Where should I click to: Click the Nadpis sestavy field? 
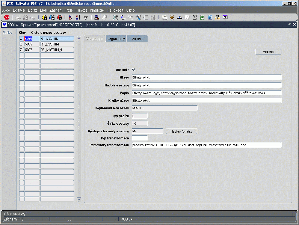pyautogui.click(x=207, y=85)
